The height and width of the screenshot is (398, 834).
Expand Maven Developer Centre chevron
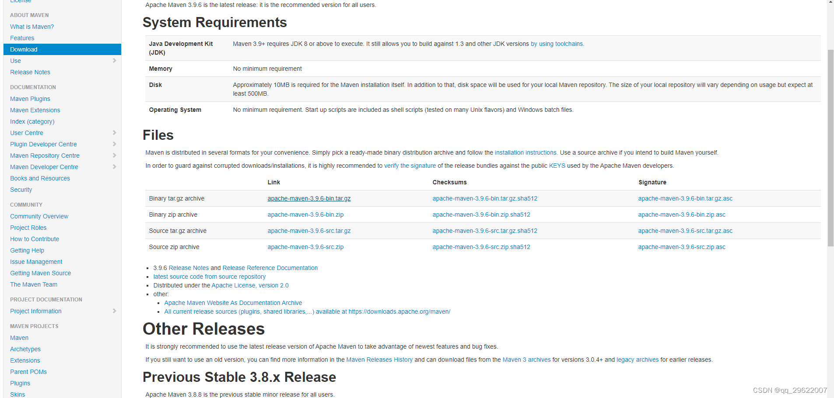(115, 167)
